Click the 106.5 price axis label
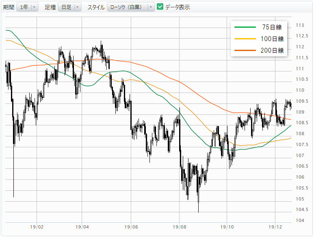Screen dimensions: 314x237 pyautogui.click(x=302, y=166)
